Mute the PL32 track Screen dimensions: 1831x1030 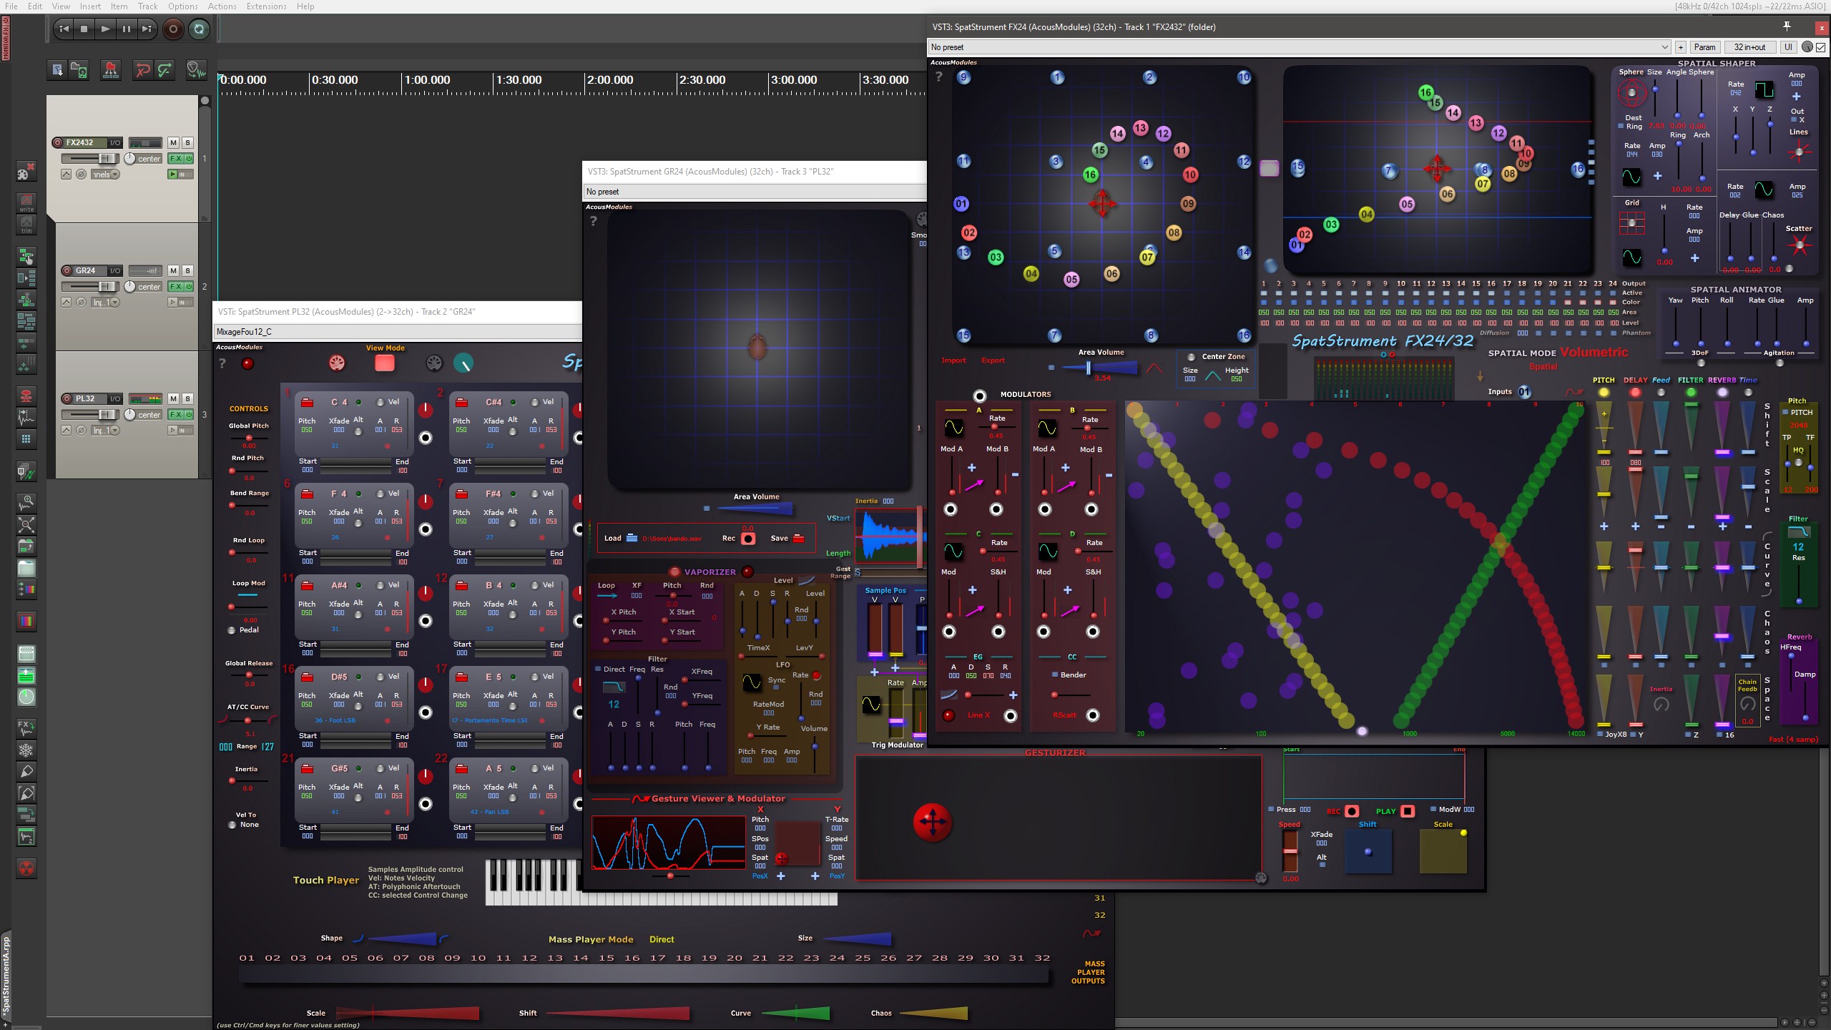tap(173, 398)
